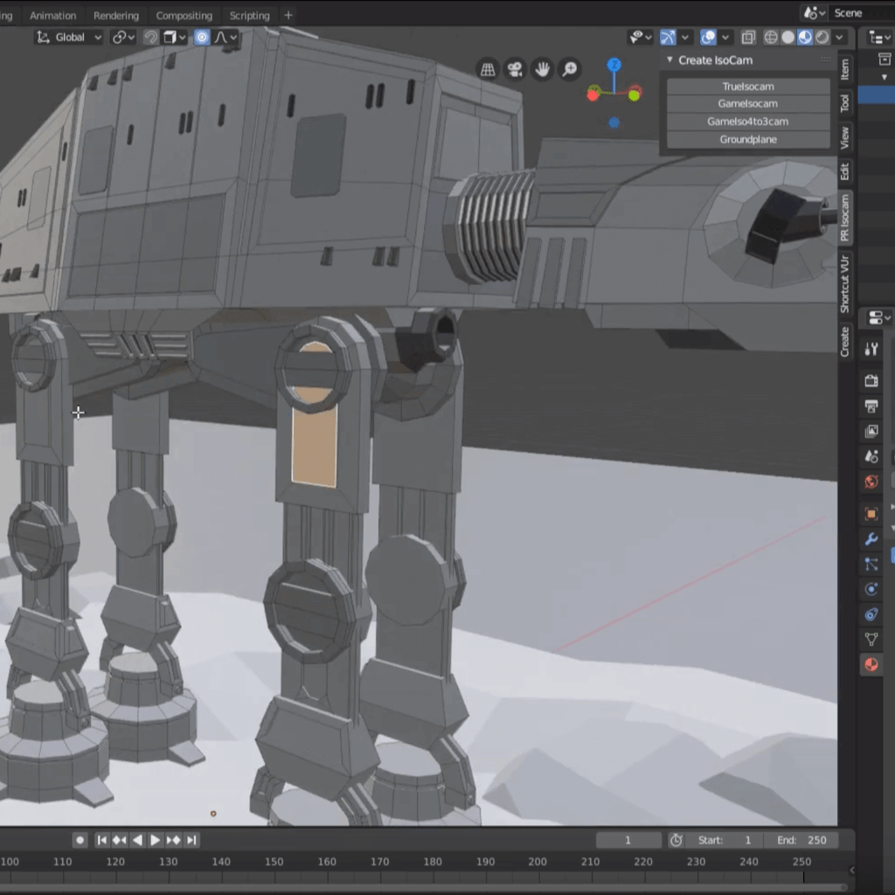
Task: Switch to the Animation workspace tab
Action: pyautogui.click(x=53, y=16)
